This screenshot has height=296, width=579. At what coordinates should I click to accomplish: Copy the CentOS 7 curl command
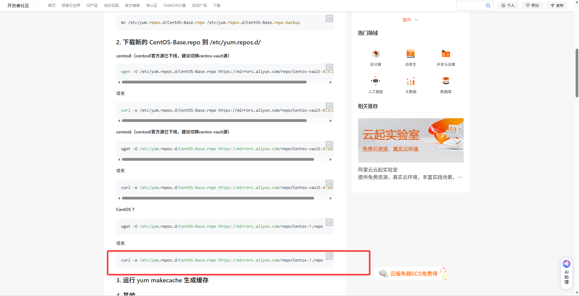[x=329, y=256]
